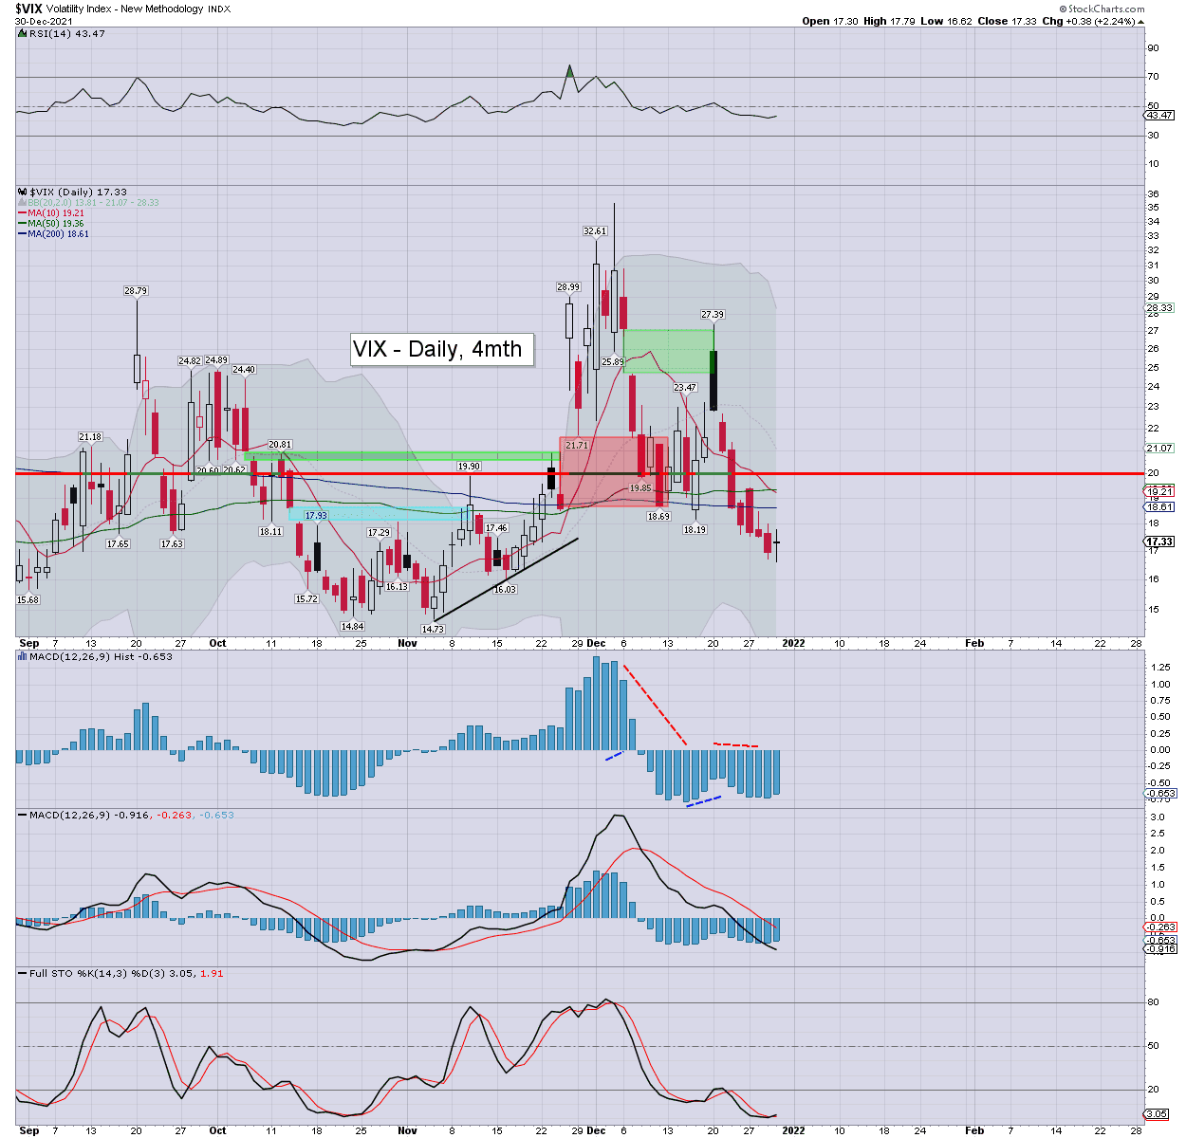The image size is (1186, 1138).
Task: Click the 28.79 September peak label
Action: point(136,291)
